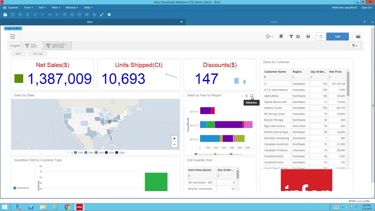This screenshot has height=211, width=375.
Task: Click the paintbrush toolbar icon
Action: click(102, 15)
